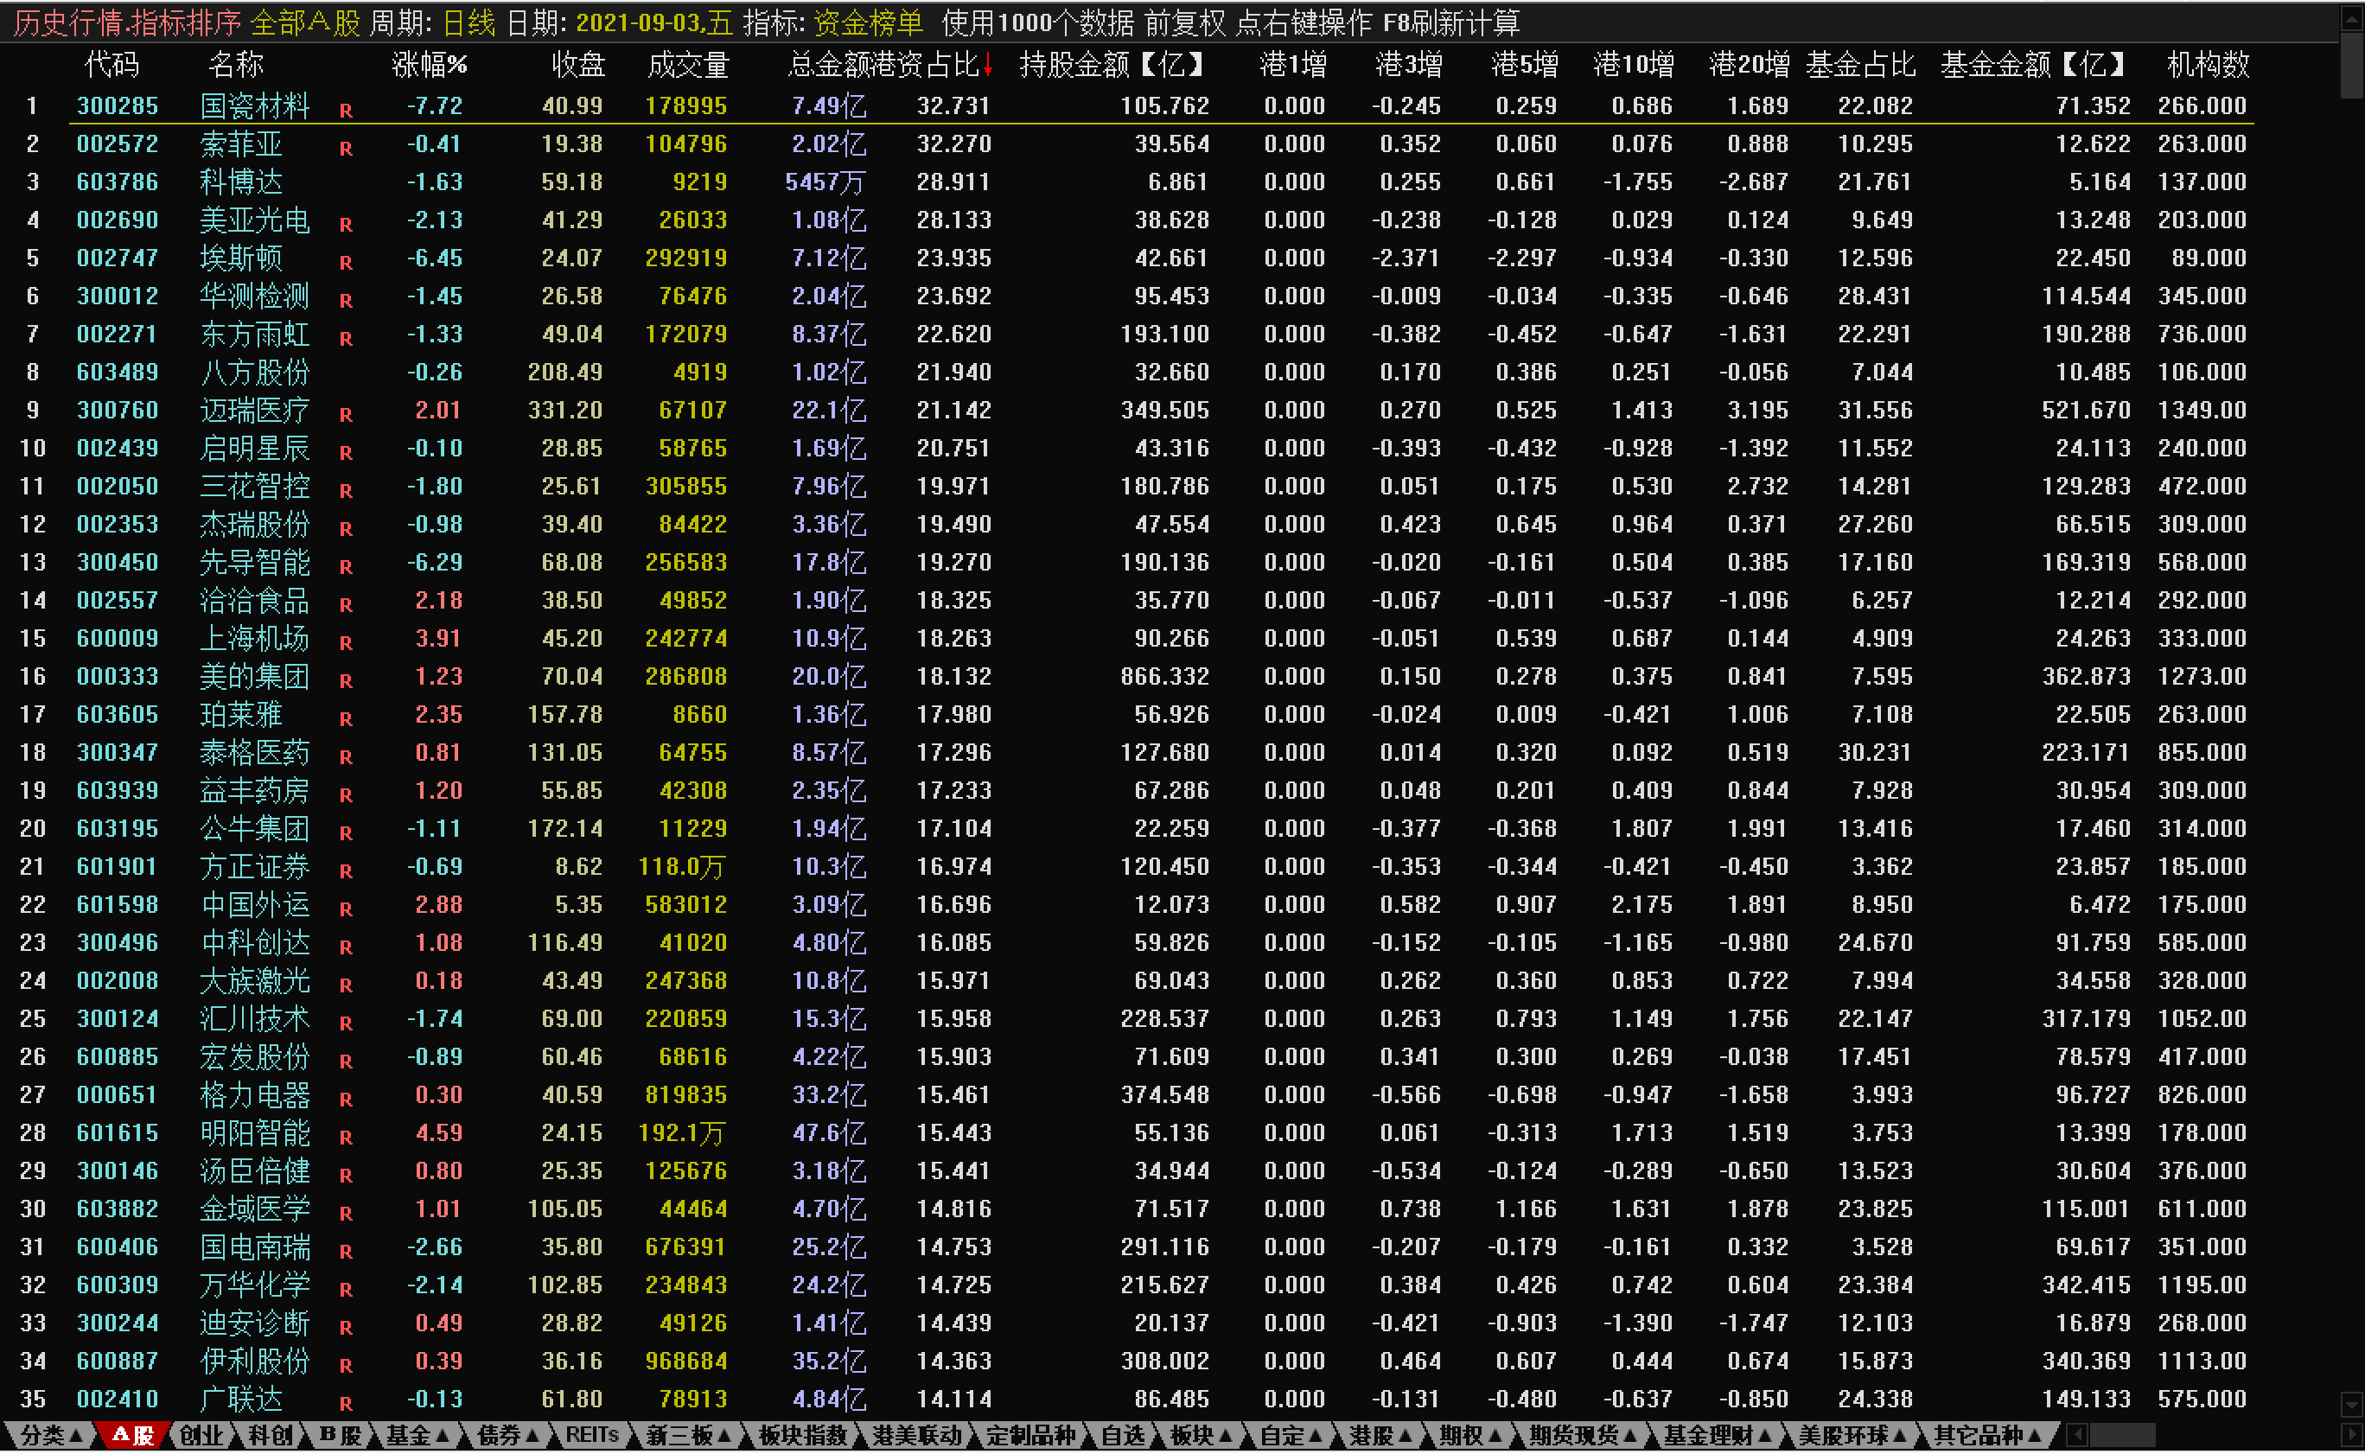Click the R marker beside 国瓷材料
This screenshot has width=2365, height=1454.
tap(346, 111)
